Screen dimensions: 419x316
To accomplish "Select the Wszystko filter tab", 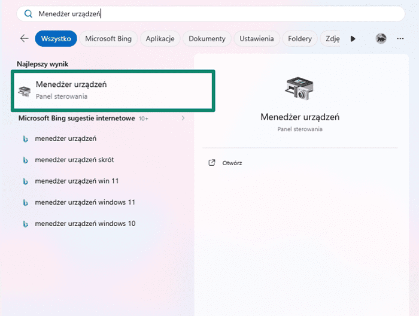I will pos(56,38).
